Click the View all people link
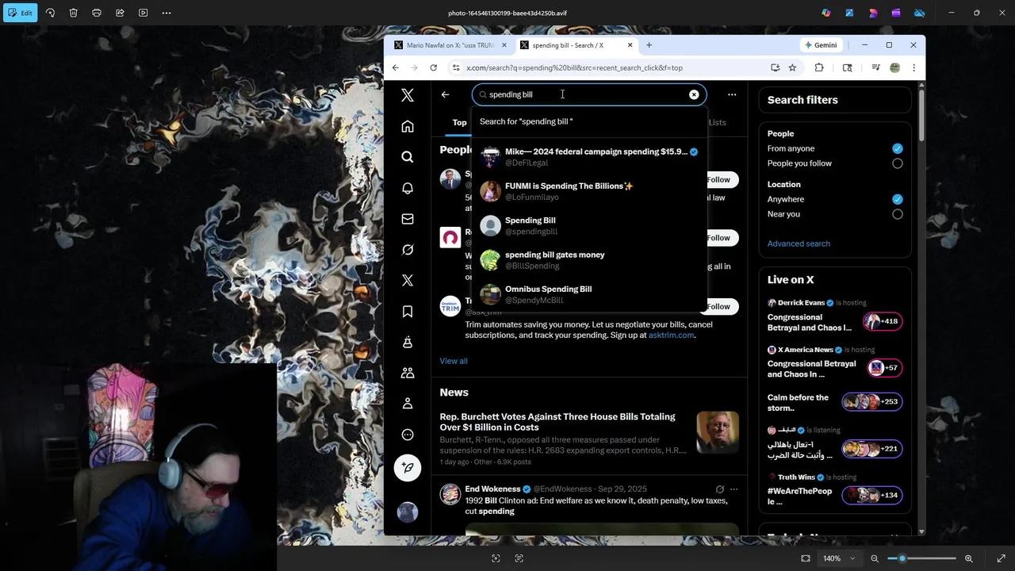This screenshot has width=1015, height=571. 454,361
